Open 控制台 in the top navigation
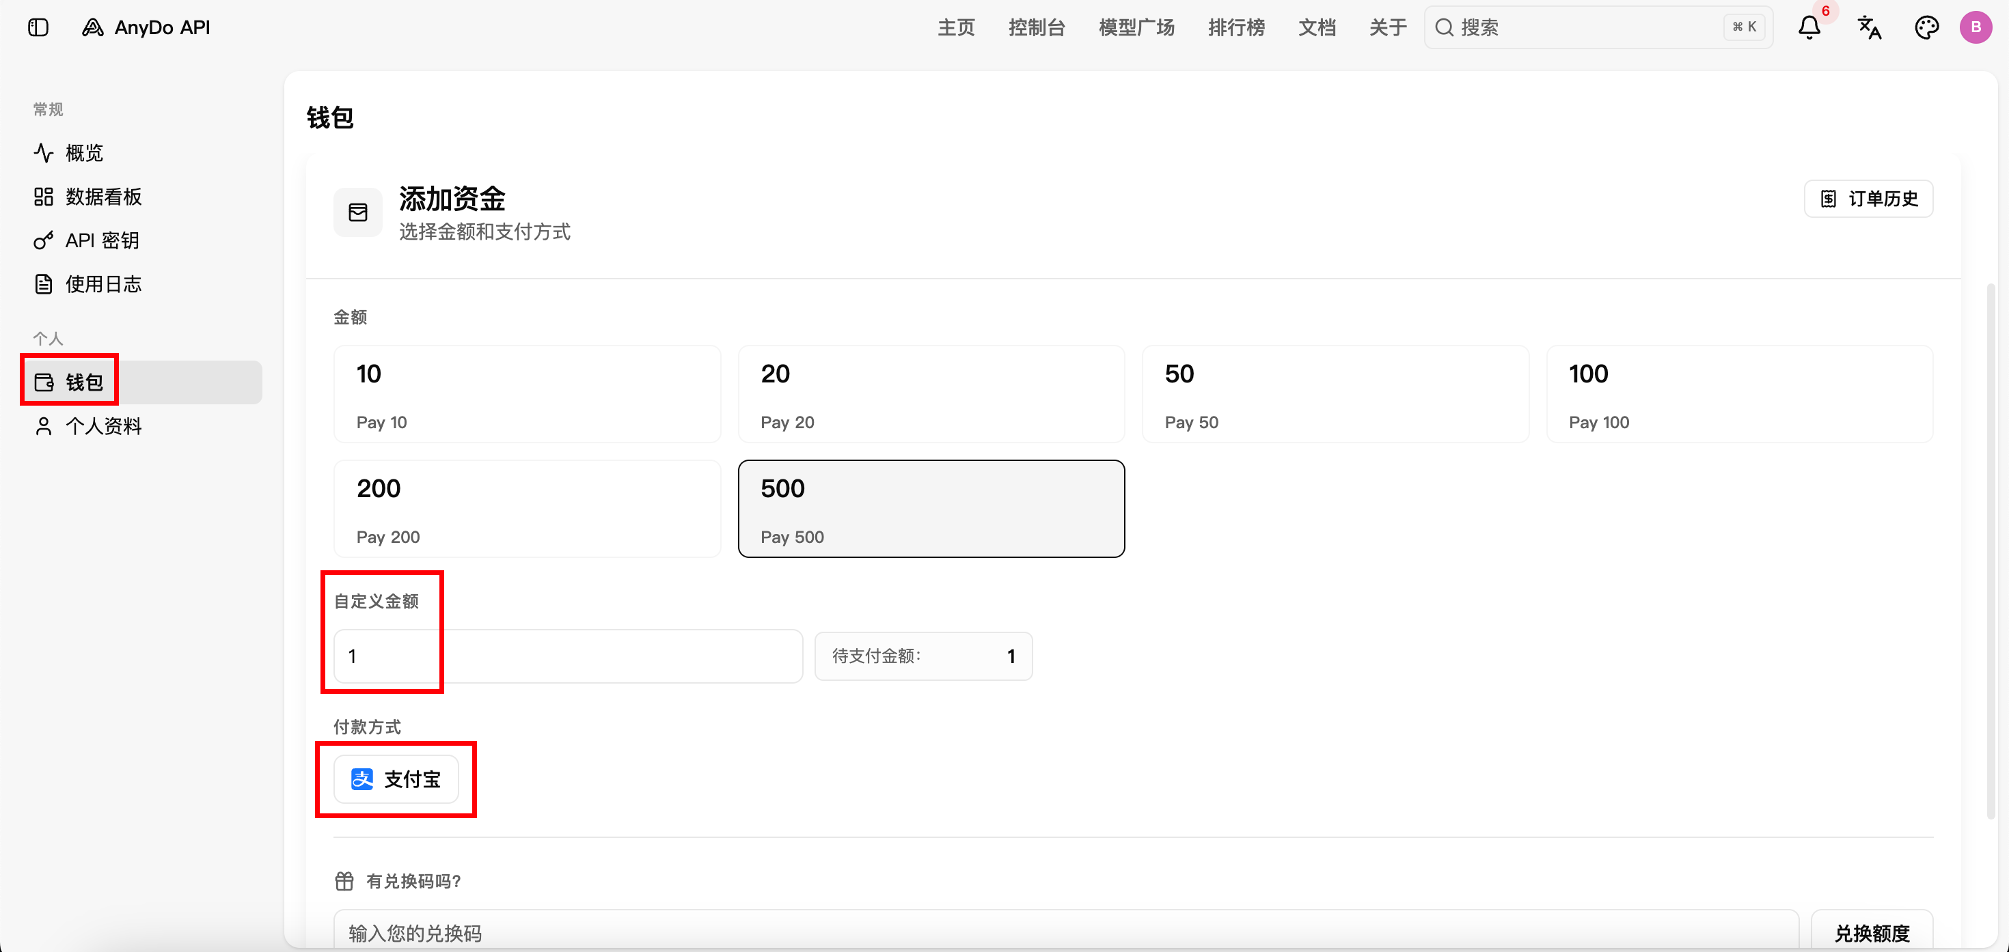The width and height of the screenshot is (2009, 952). pyautogui.click(x=1037, y=28)
